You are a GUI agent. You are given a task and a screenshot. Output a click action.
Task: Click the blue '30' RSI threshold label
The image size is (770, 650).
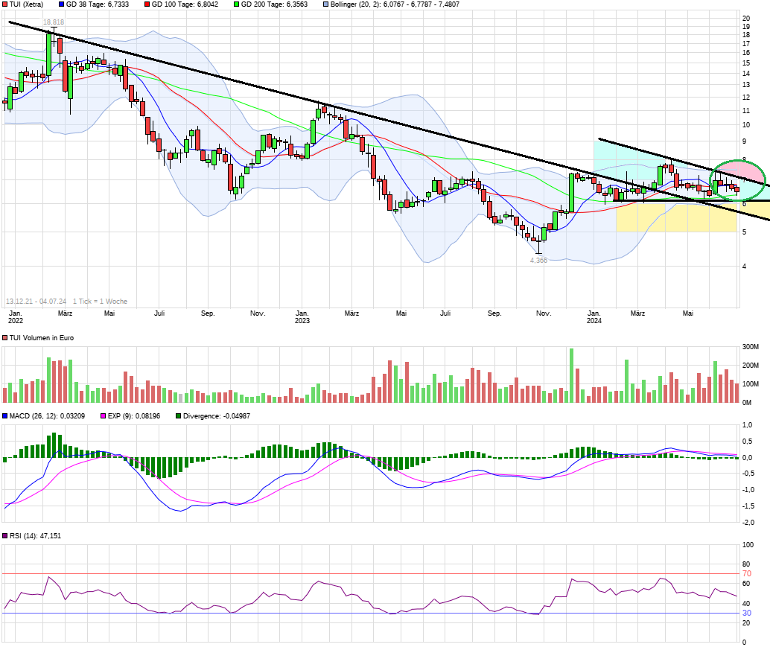coord(747,614)
